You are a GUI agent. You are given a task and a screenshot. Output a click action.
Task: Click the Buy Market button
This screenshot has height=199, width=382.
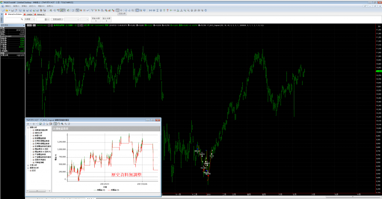[95, 19]
